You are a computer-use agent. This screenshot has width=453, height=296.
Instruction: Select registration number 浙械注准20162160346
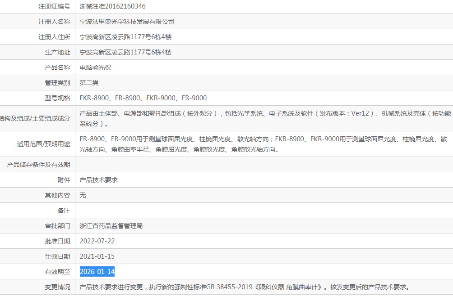click(x=112, y=6)
